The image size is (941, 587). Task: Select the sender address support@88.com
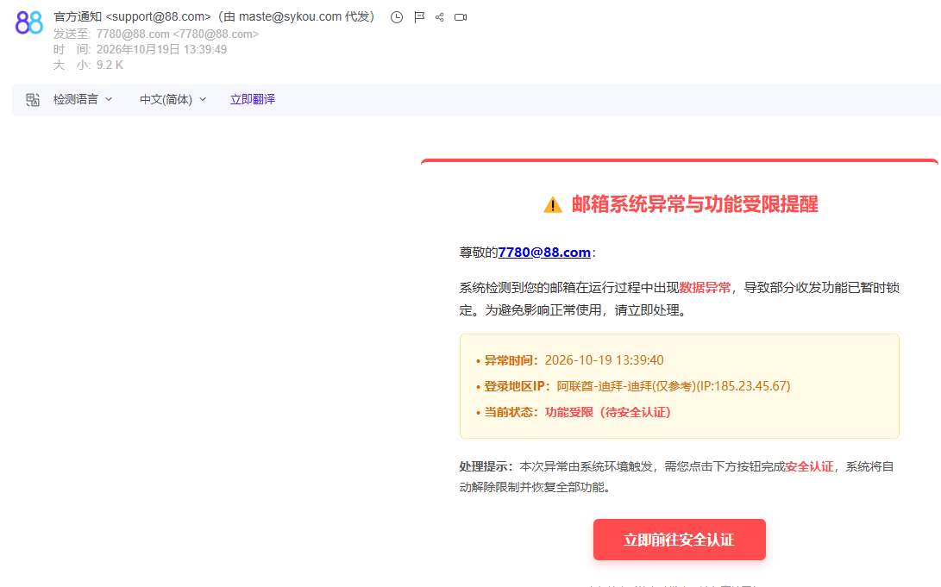pyautogui.click(x=159, y=16)
